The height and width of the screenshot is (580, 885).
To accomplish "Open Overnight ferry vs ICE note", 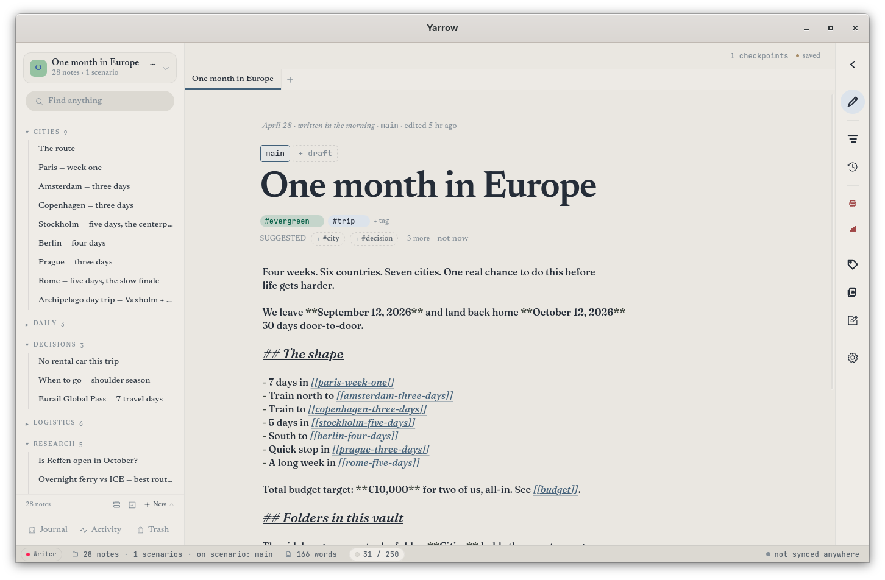I will [105, 479].
